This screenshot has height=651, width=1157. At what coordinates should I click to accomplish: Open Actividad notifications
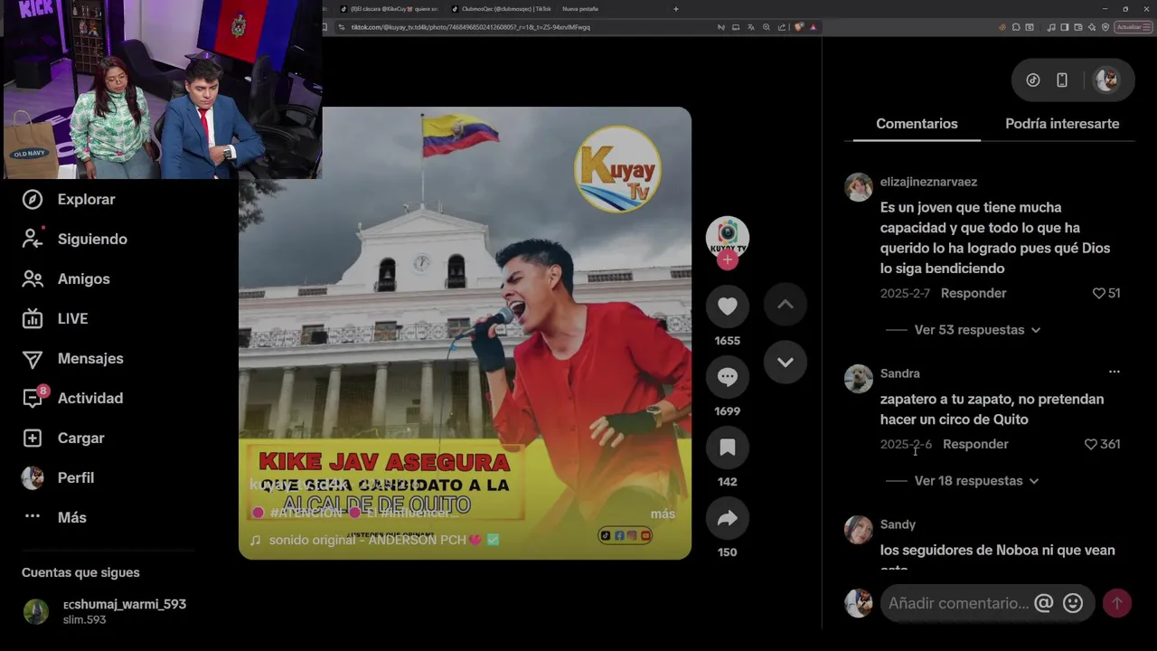[72, 398]
